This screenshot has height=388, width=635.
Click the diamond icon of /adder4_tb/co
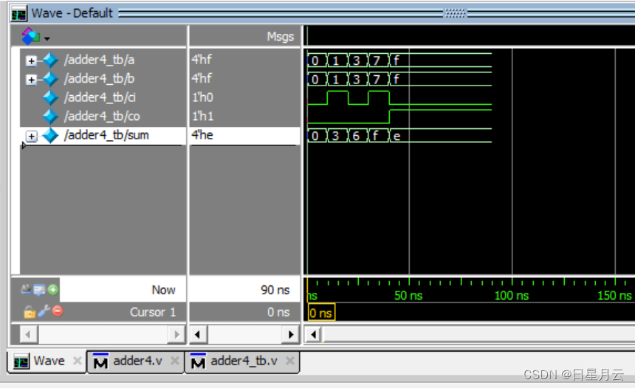pyautogui.click(x=51, y=117)
